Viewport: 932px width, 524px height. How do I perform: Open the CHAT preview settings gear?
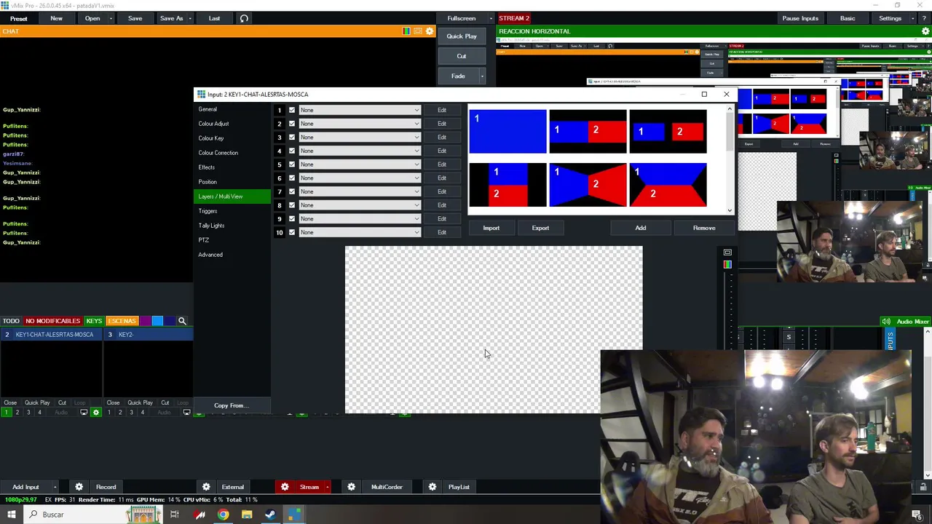pyautogui.click(x=430, y=31)
